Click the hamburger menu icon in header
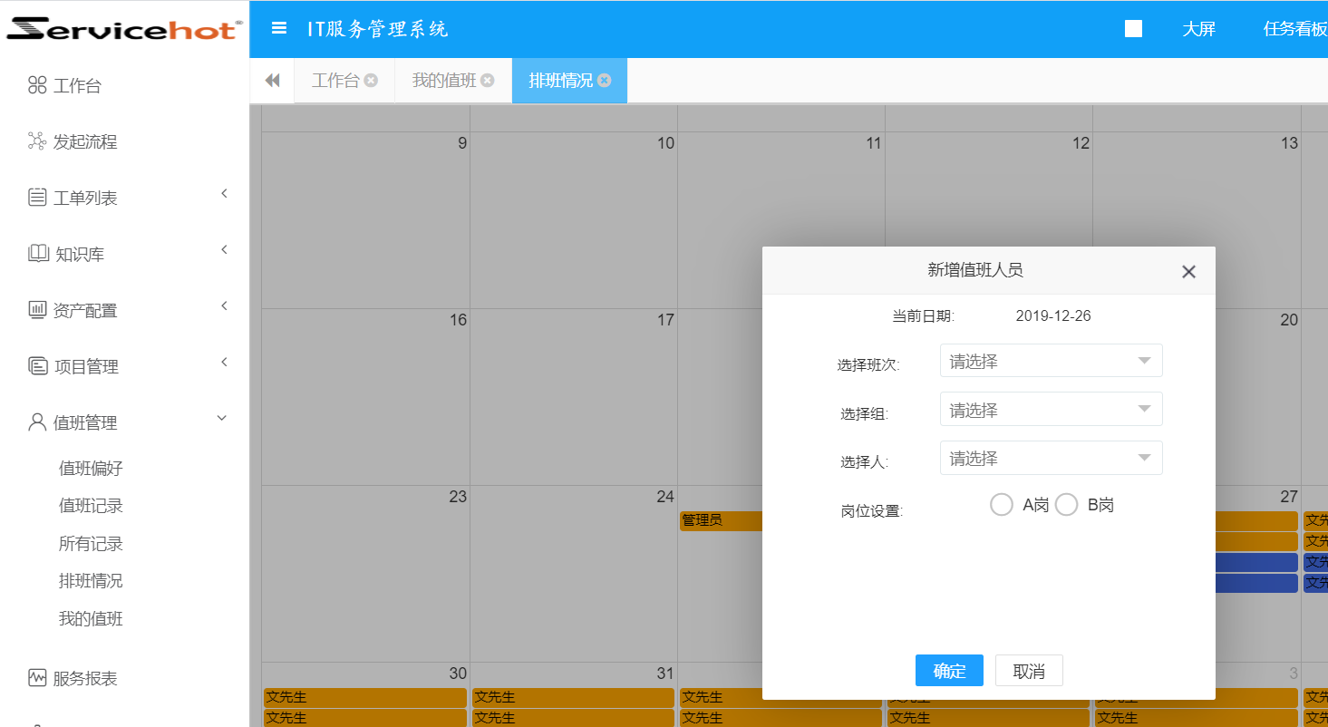Viewport: 1328px width, 727px height. click(279, 28)
